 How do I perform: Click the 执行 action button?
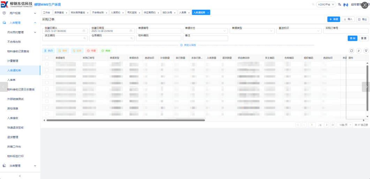(48, 51)
